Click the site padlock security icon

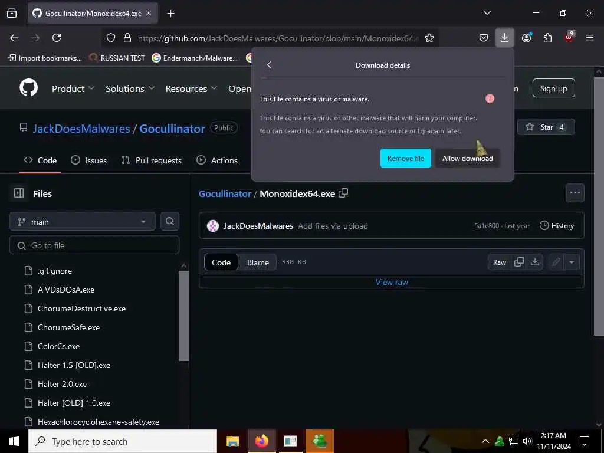127,38
